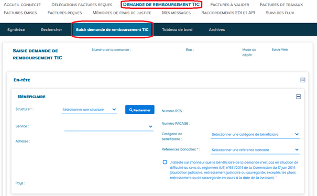Open Factures de travaux menu
317x196 pixels.
pyautogui.click(x=281, y=5)
